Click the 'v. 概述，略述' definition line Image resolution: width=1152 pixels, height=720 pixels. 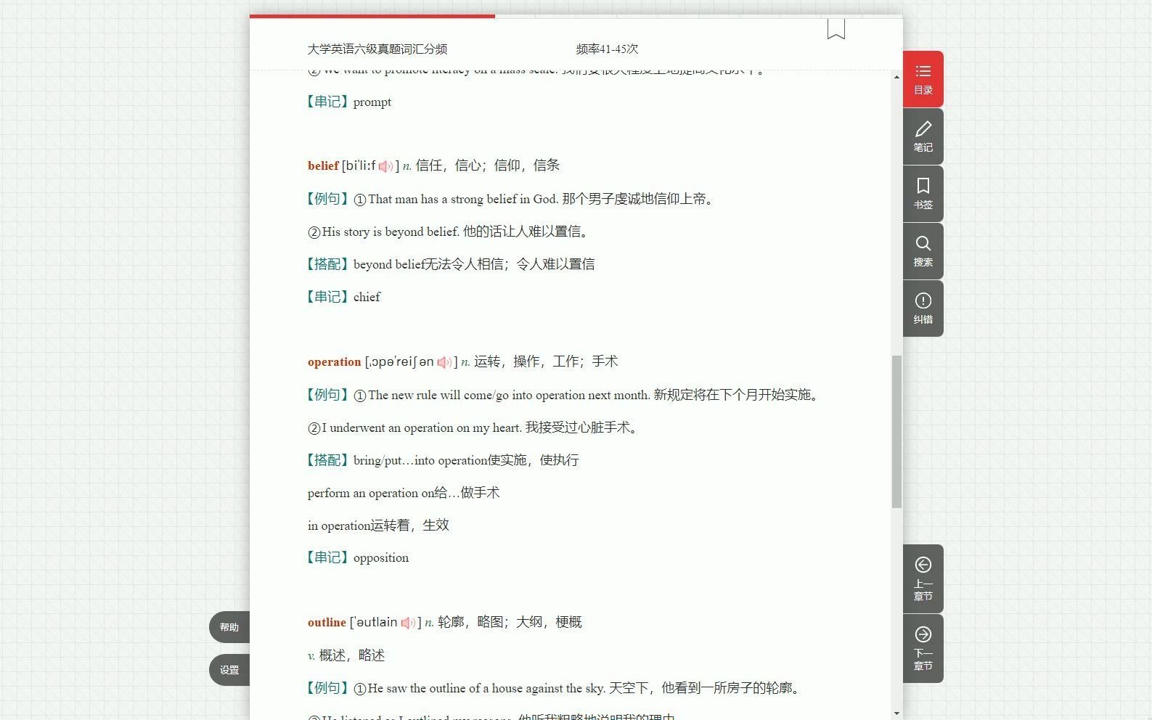coord(346,655)
